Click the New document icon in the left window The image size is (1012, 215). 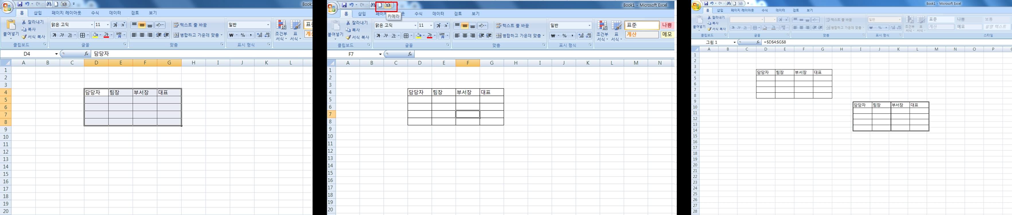pos(56,4)
